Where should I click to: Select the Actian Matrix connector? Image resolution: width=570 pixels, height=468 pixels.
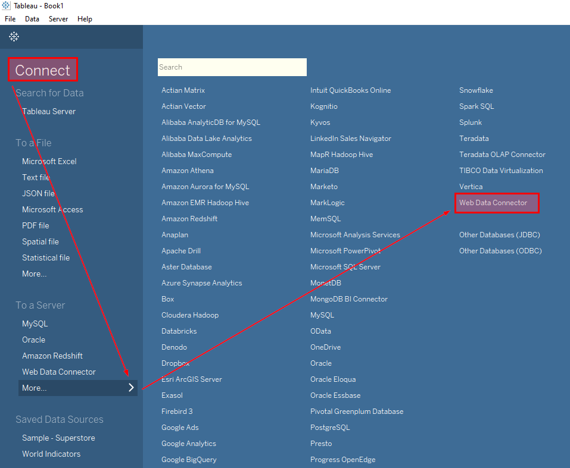(x=183, y=90)
